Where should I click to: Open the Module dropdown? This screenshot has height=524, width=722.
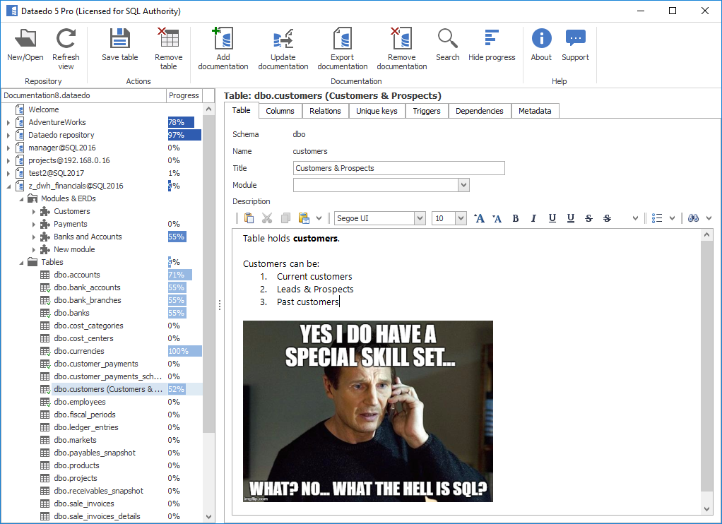pyautogui.click(x=463, y=185)
